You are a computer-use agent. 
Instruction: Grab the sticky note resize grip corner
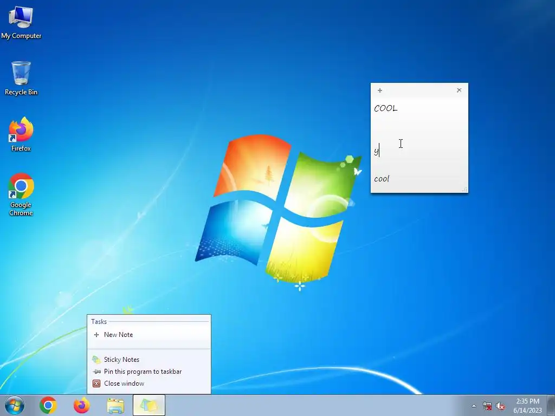pyautogui.click(x=464, y=190)
